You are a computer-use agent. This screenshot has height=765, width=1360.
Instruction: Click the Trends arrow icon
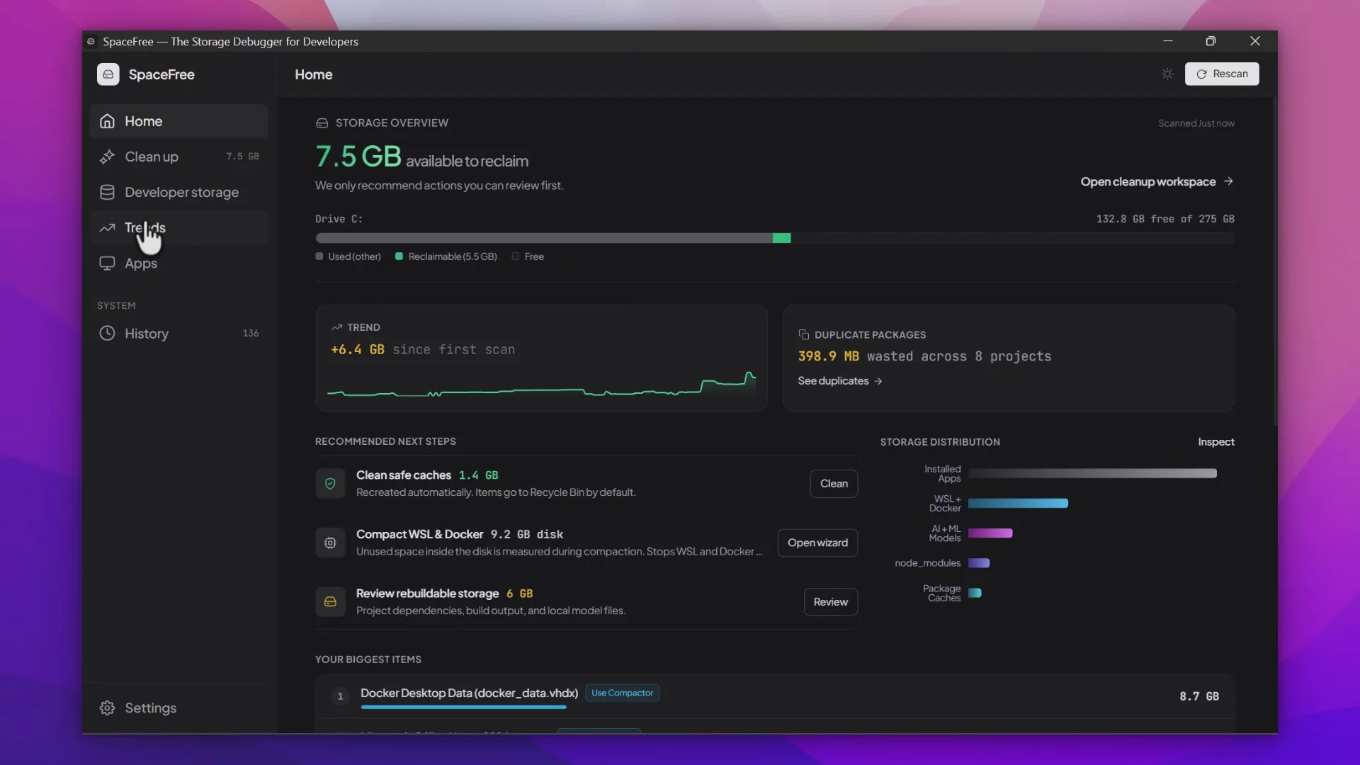click(x=107, y=227)
